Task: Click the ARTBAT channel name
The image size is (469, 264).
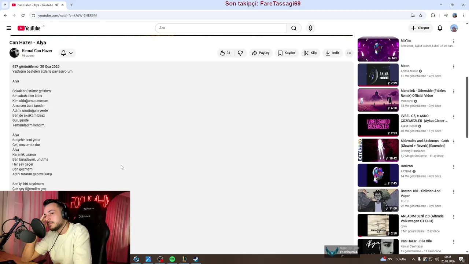Action: (x=406, y=172)
